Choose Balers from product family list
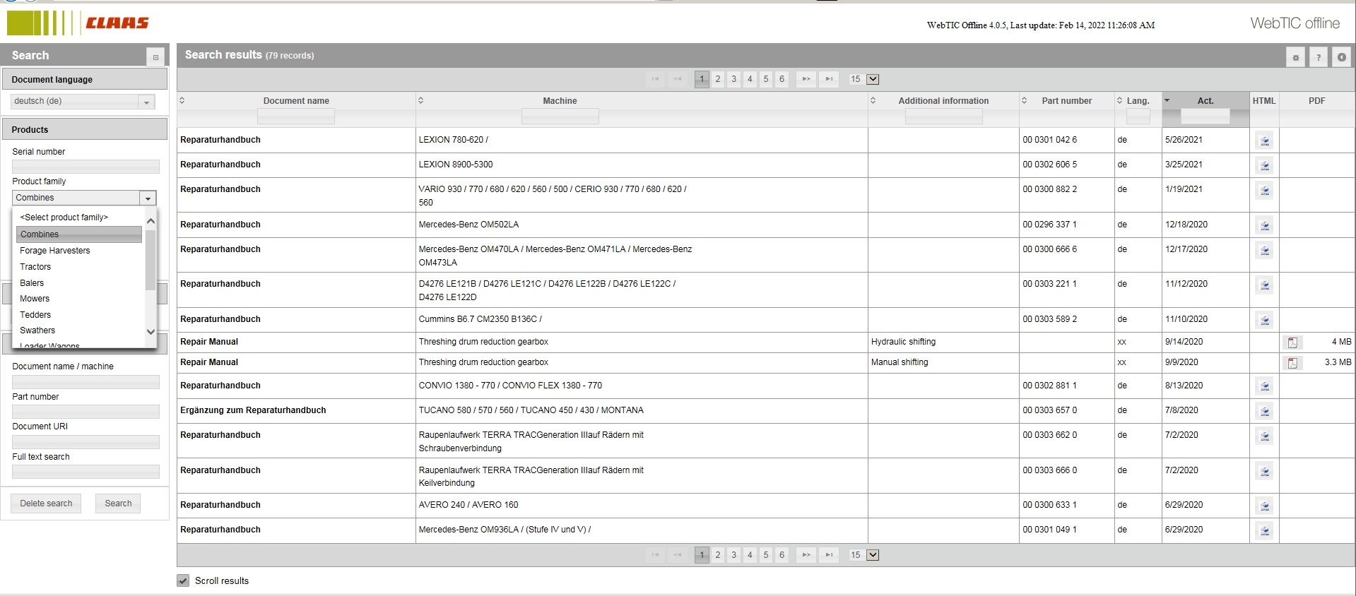The height and width of the screenshot is (596, 1356). pyautogui.click(x=79, y=283)
